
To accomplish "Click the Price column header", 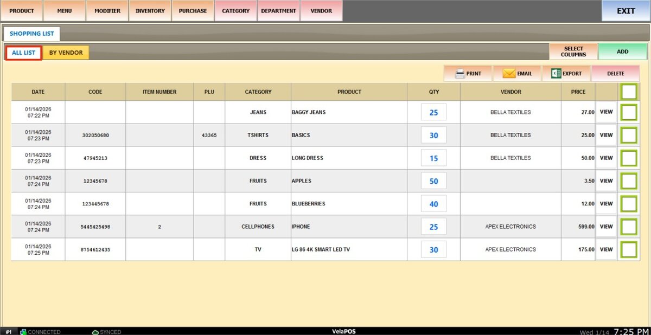I will point(578,92).
